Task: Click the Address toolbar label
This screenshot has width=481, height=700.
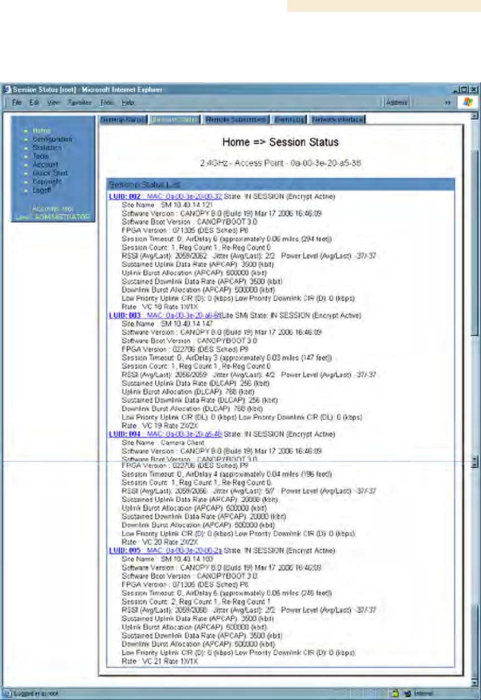Action: click(397, 102)
